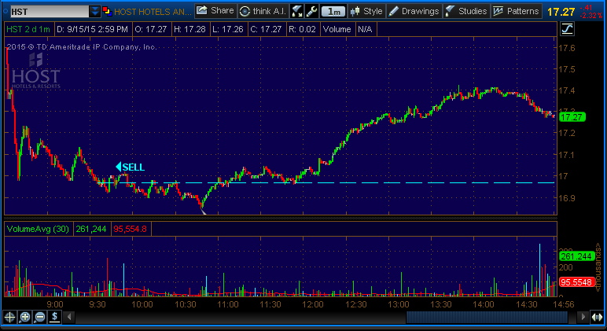607x331 pixels.
Task: Click the VolumeAvg (30) study label
Action: (38, 229)
